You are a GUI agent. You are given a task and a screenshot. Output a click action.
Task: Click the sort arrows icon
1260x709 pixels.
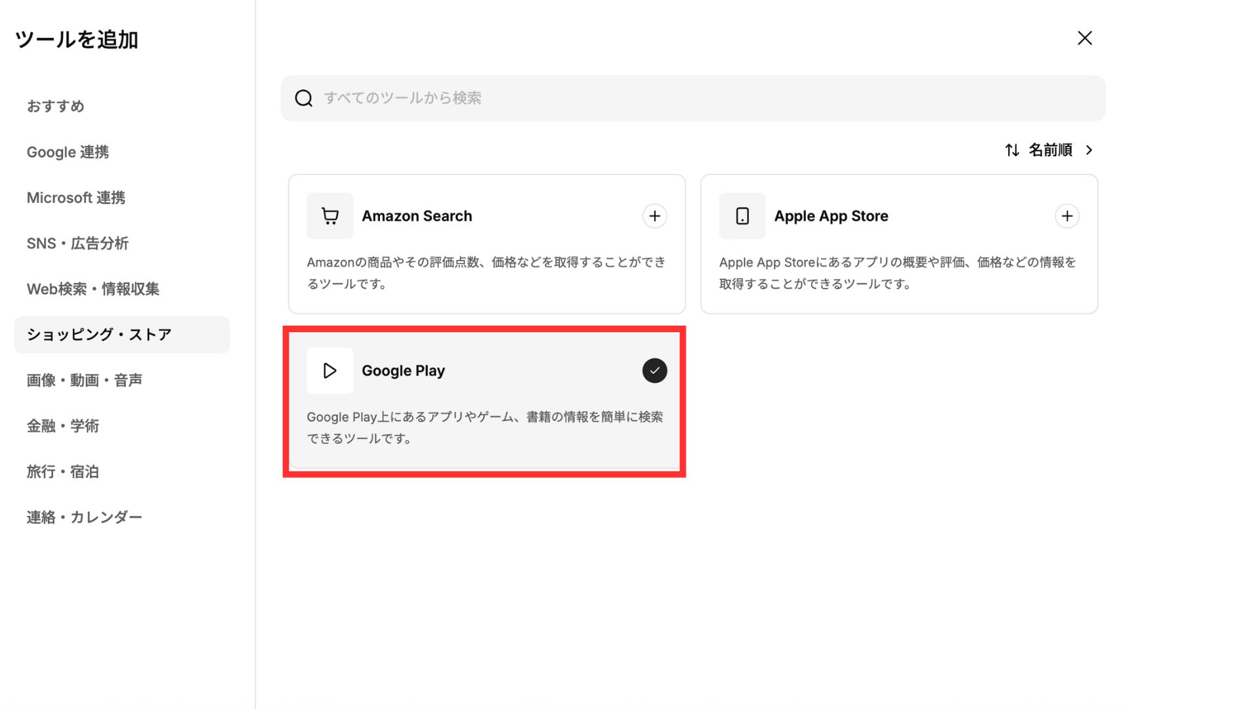point(1012,150)
